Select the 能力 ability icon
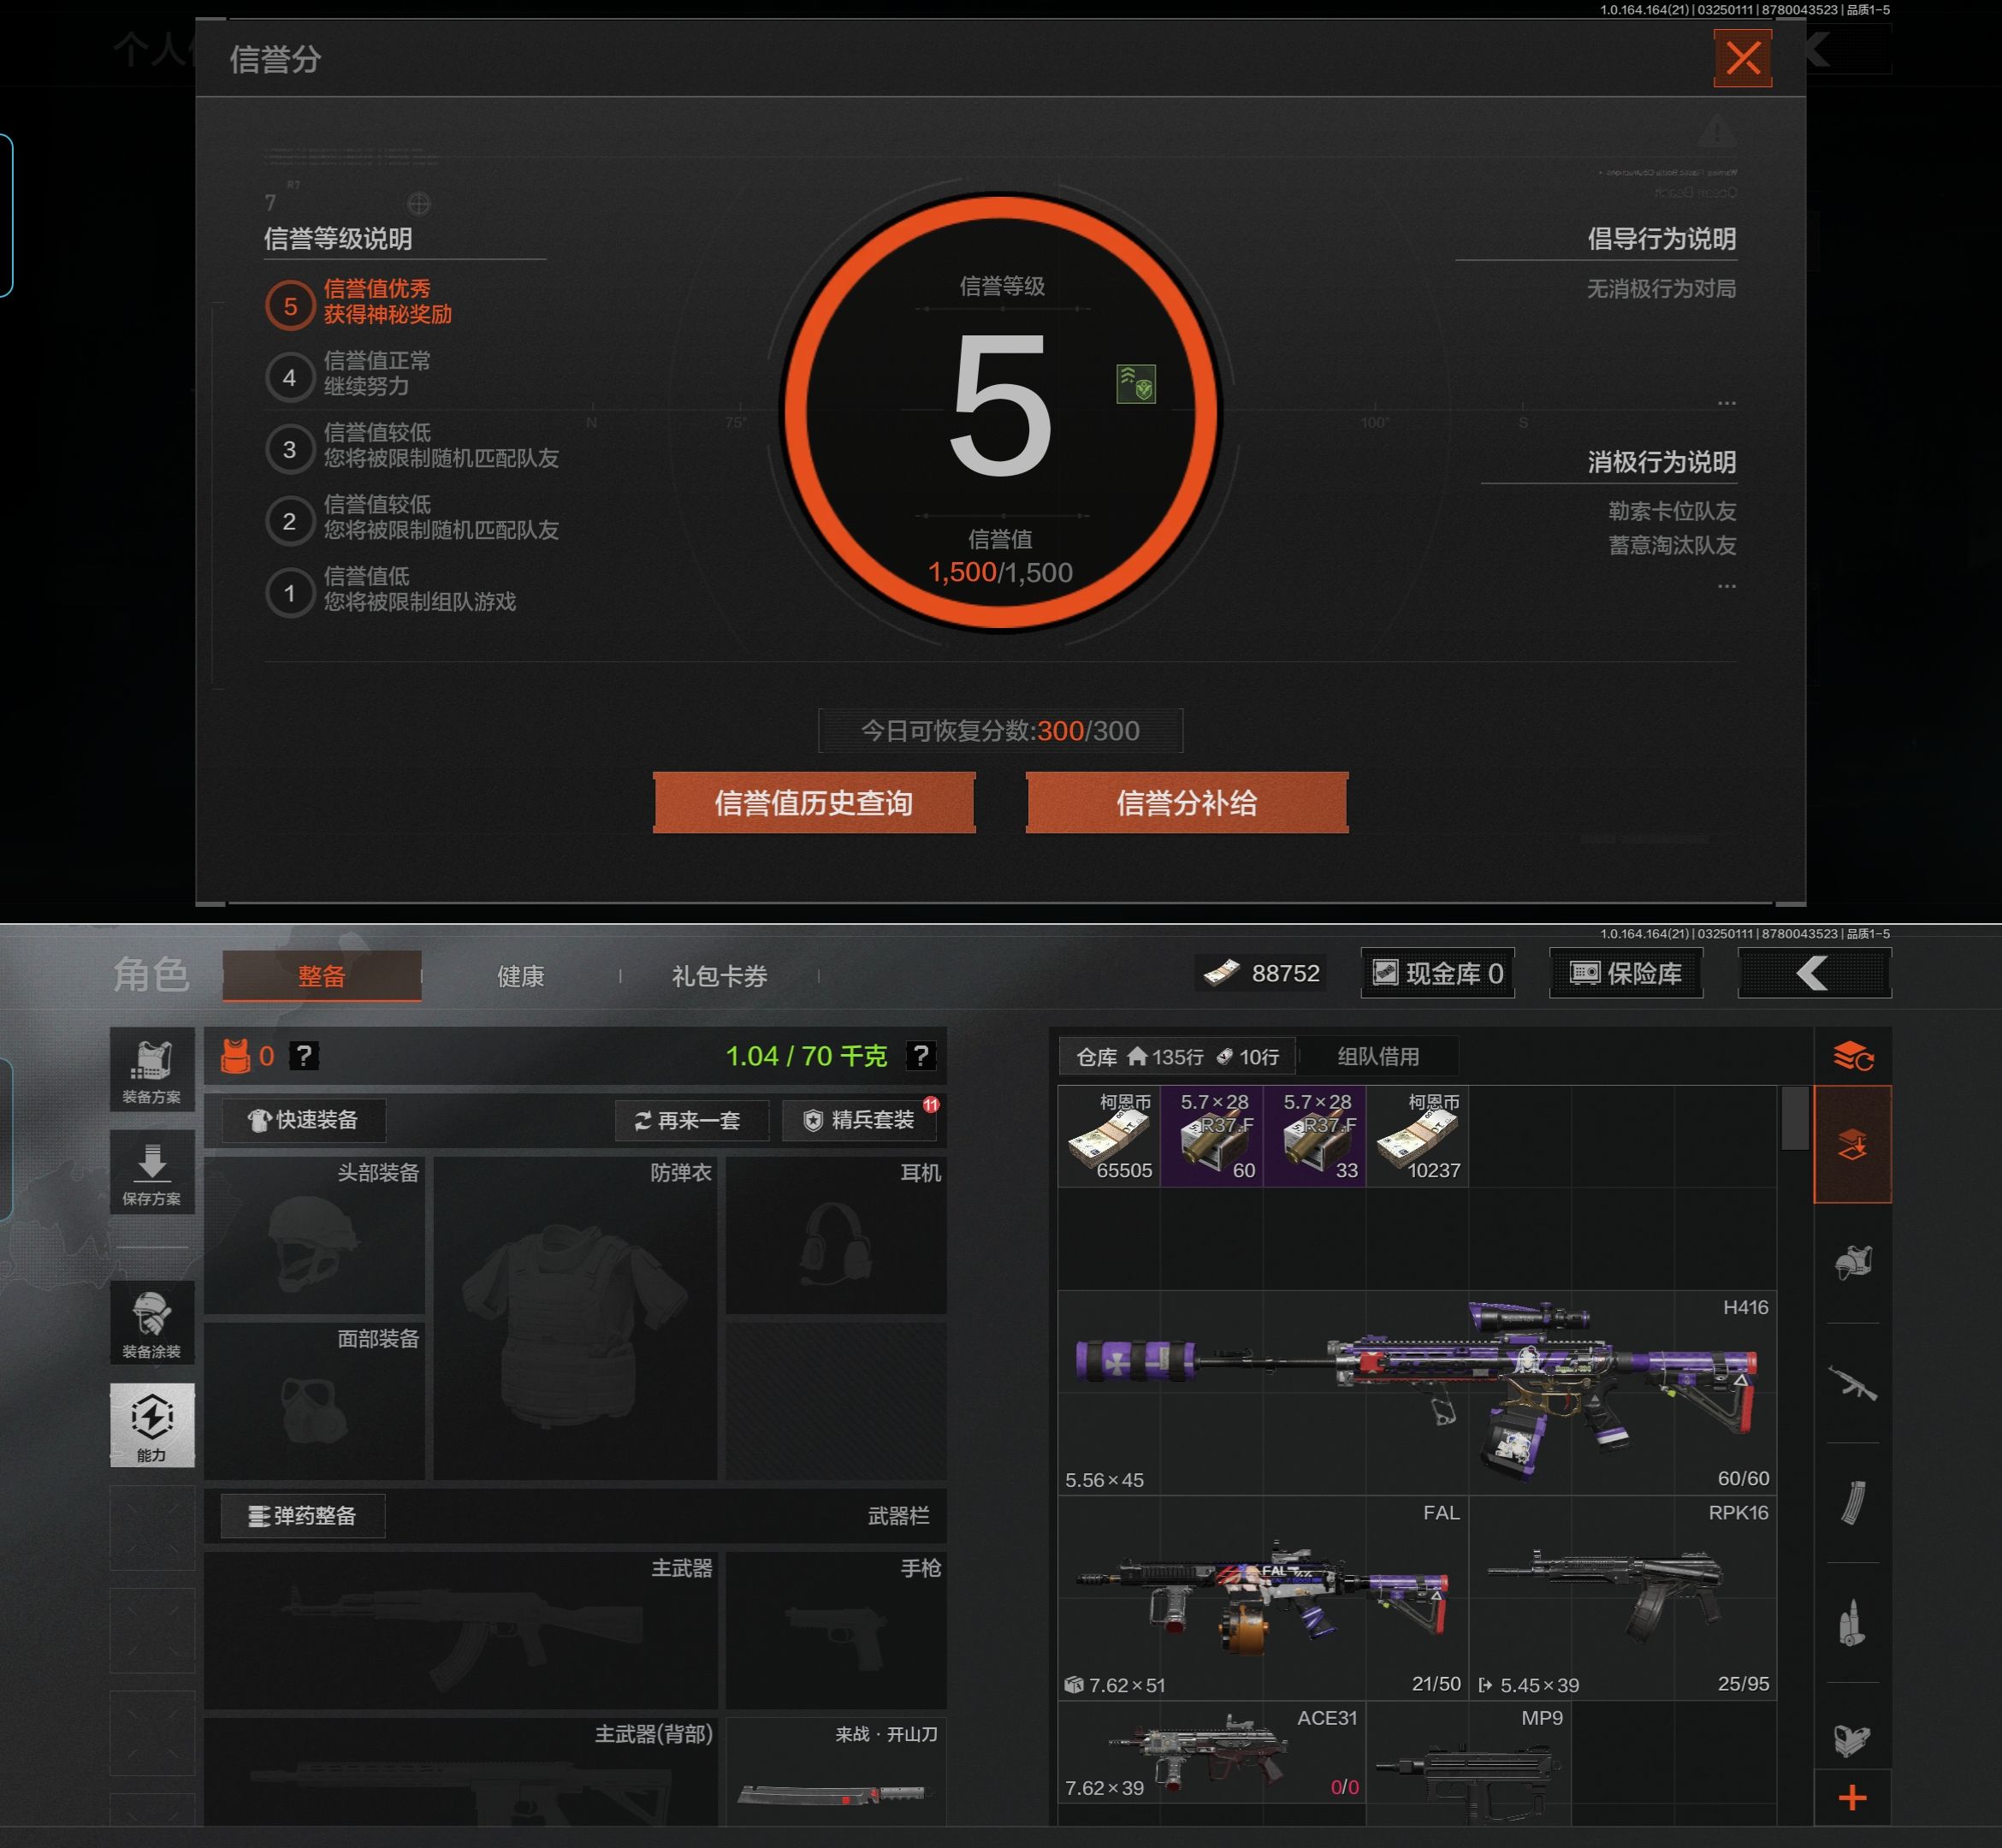This screenshot has width=2002, height=1848. tap(152, 1424)
